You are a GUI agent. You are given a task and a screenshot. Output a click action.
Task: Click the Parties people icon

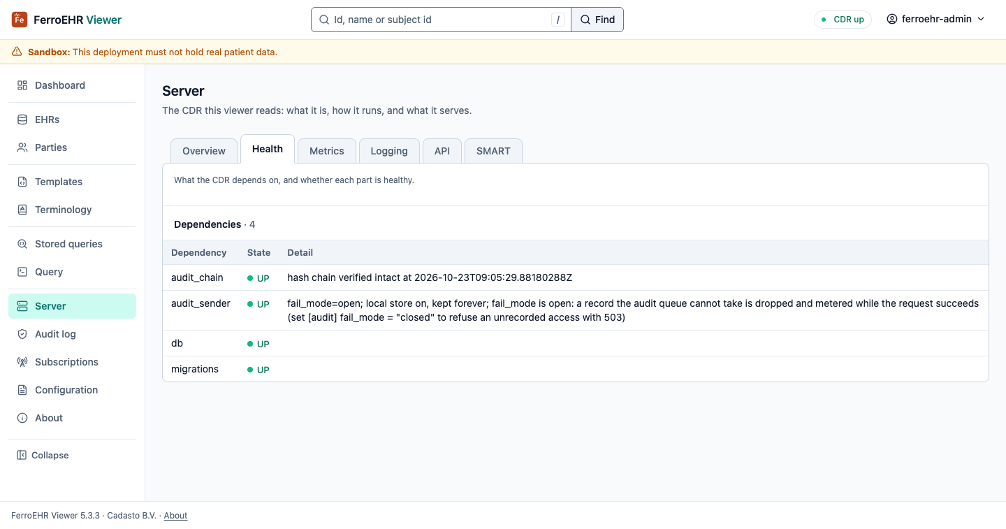tap(22, 147)
